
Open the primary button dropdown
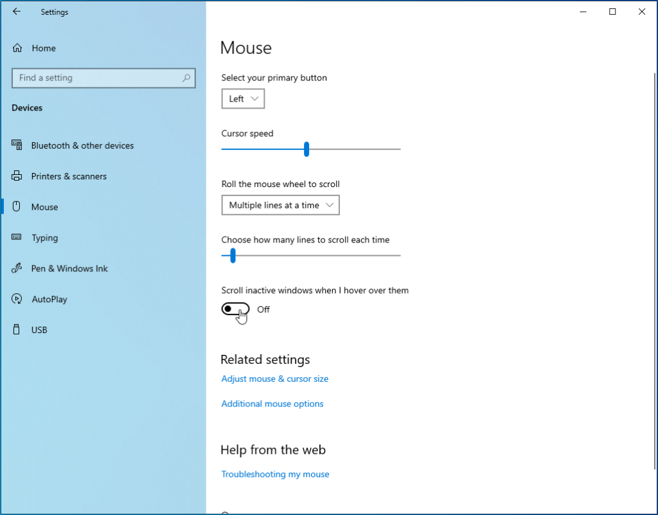243,98
